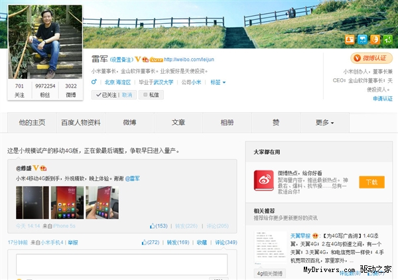Open the 微博 tab
Image resolution: width=398 pixels, height=280 pixels.
click(129, 123)
